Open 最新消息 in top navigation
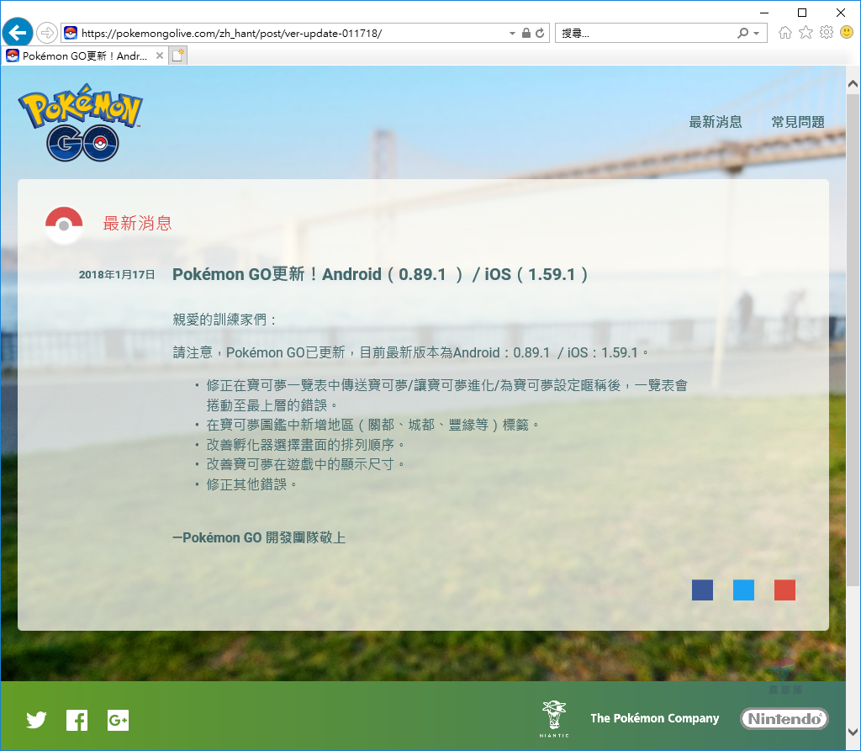The image size is (861, 751). tap(716, 122)
